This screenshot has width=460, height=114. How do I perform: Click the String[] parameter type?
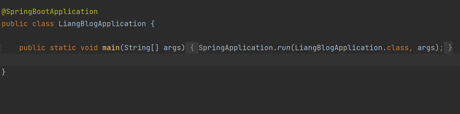[x=142, y=48]
